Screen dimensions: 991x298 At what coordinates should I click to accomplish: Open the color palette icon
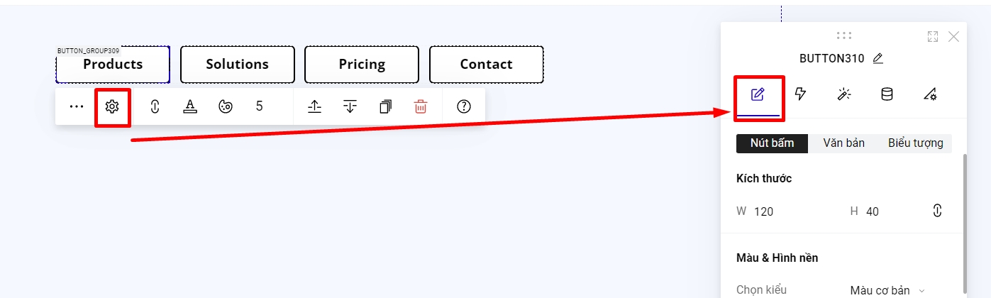(x=226, y=106)
